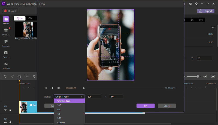218x125 pixels.
Task: Choose Original Ratio from the dropdown list
Action: 69,101
